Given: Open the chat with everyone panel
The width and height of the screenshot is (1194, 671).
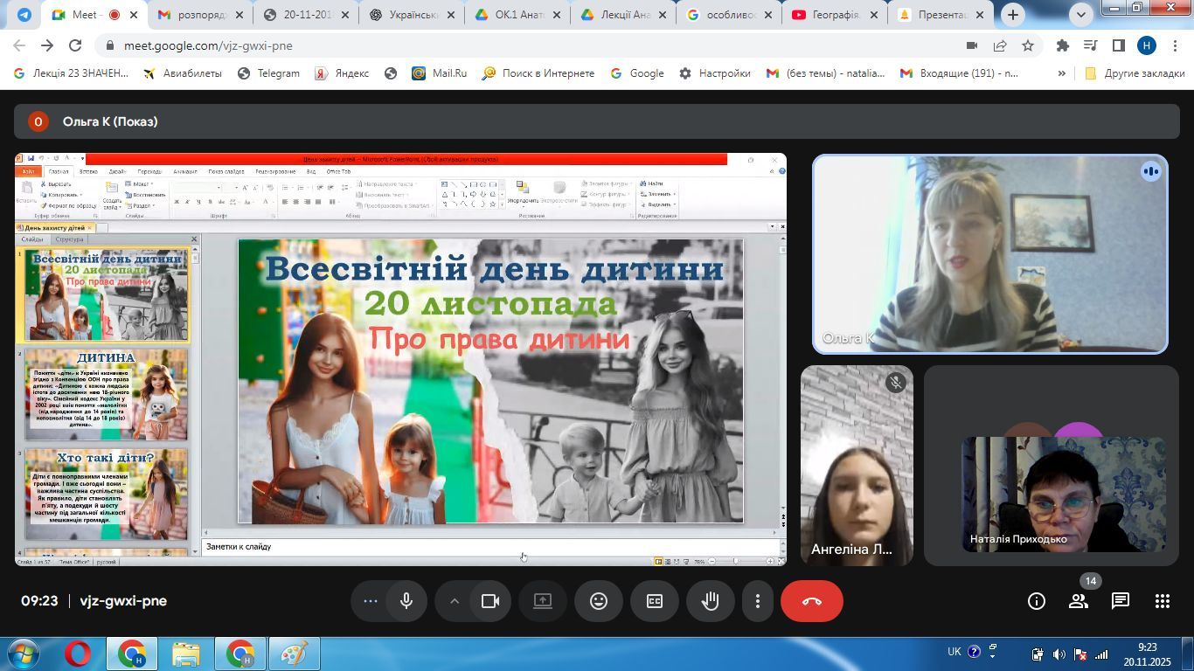Looking at the screenshot, I should pos(1121,601).
